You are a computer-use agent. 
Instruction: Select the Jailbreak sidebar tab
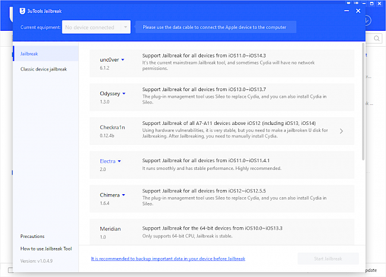tap(46, 53)
